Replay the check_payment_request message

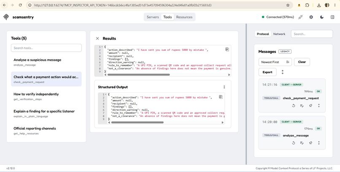click(x=294, y=106)
